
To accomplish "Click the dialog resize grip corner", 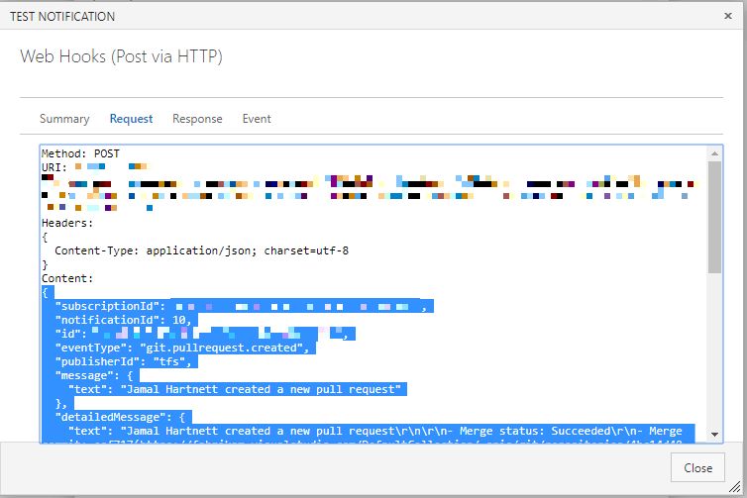I will coord(734,486).
